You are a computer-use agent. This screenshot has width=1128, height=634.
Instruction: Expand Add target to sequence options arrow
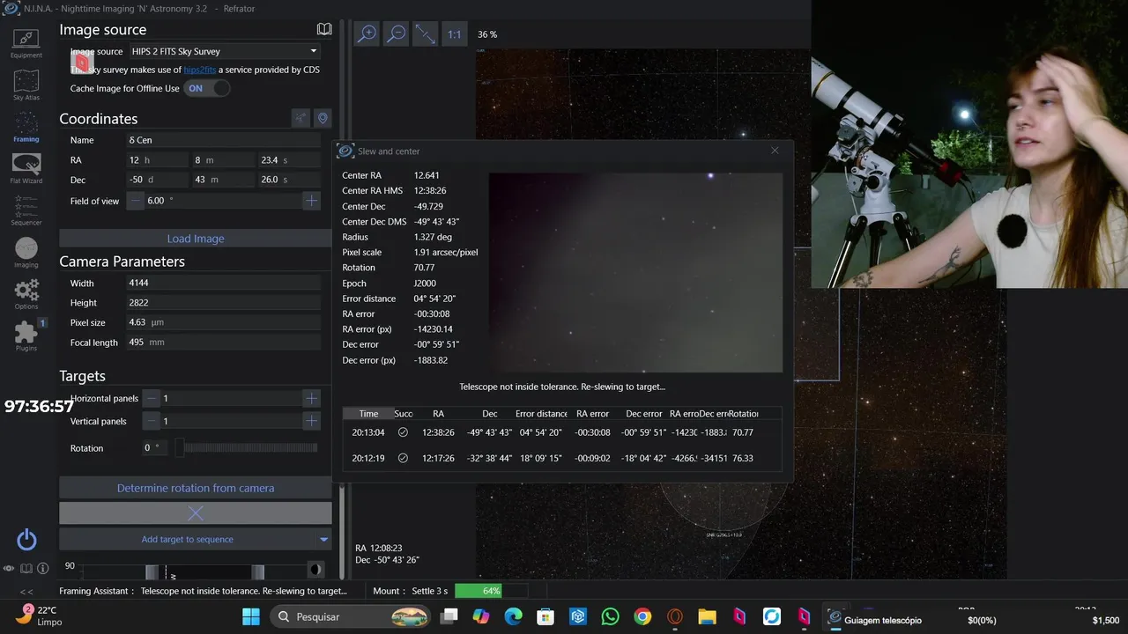point(323,540)
